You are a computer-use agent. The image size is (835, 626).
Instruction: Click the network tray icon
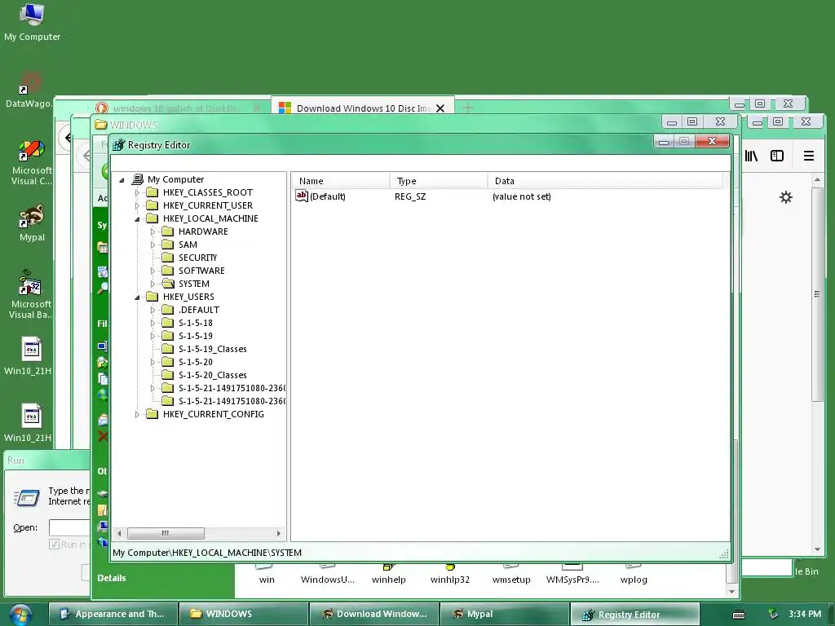coord(773,614)
